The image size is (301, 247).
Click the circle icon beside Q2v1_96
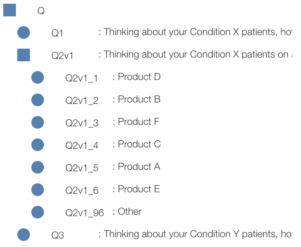tap(37, 212)
